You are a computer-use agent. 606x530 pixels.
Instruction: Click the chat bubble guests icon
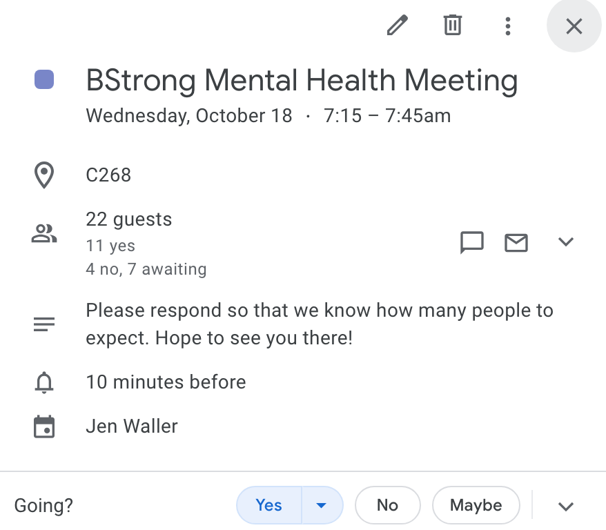pyautogui.click(x=472, y=242)
